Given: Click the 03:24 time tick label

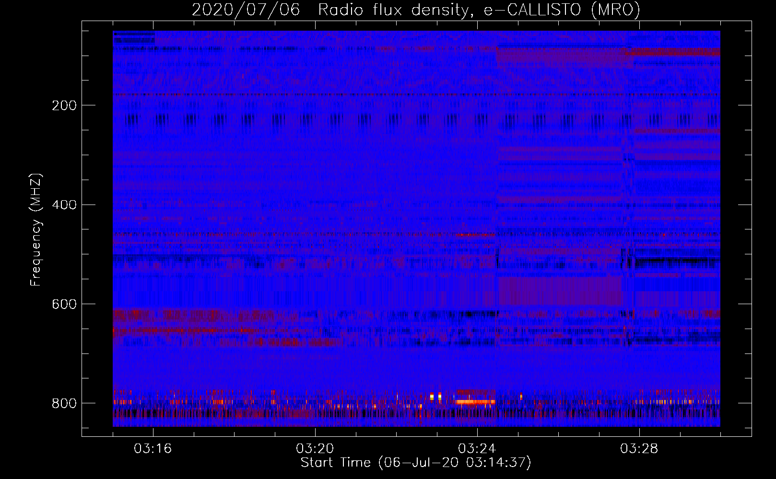Looking at the screenshot, I should tap(477, 449).
